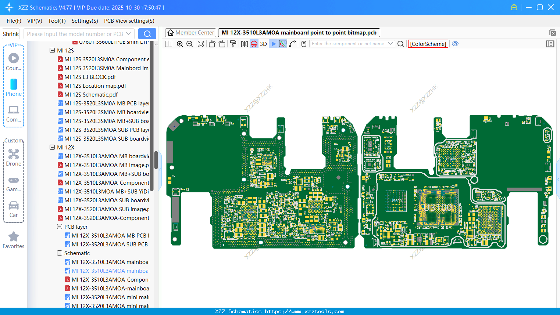Toggle the red bitmap display mode
560x315 pixels.
pos(254,44)
